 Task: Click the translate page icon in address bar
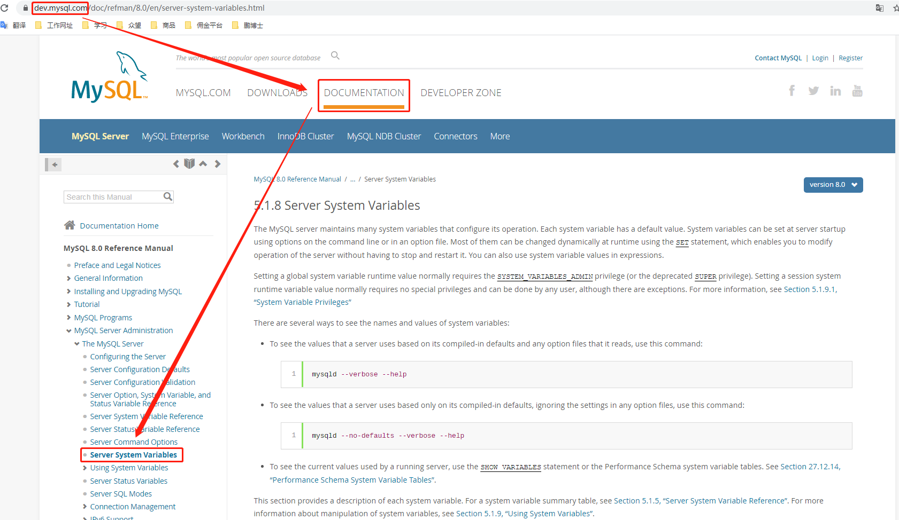[880, 8]
